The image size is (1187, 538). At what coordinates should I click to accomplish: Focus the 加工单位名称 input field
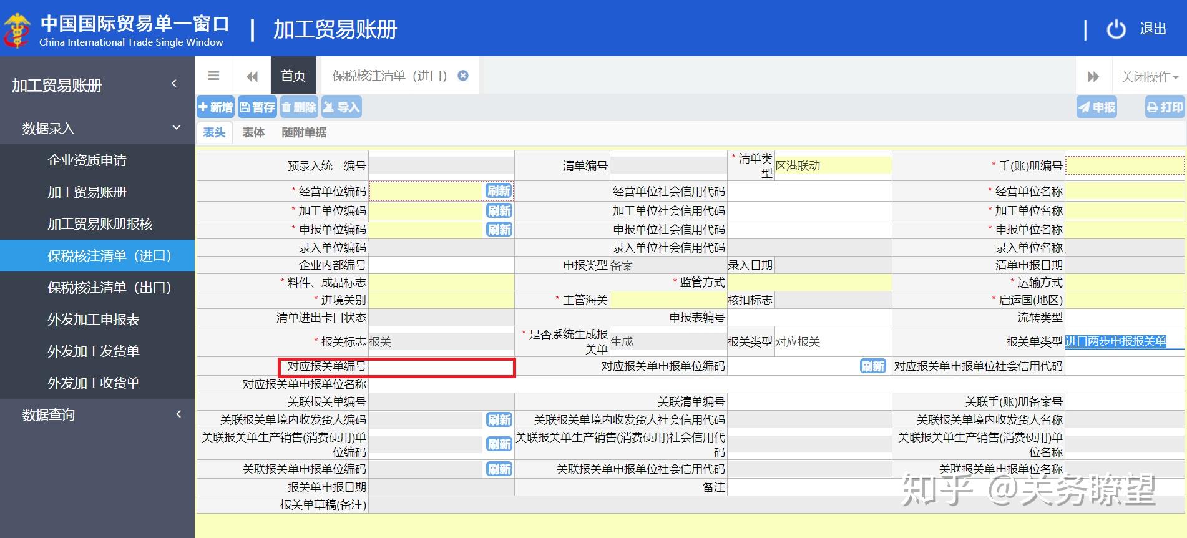coord(1125,210)
